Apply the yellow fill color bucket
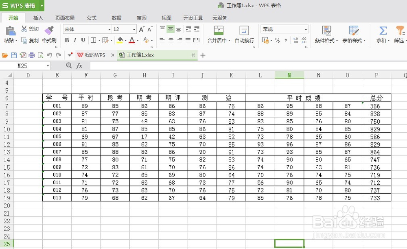The image size is (407, 249). [x=120, y=40]
